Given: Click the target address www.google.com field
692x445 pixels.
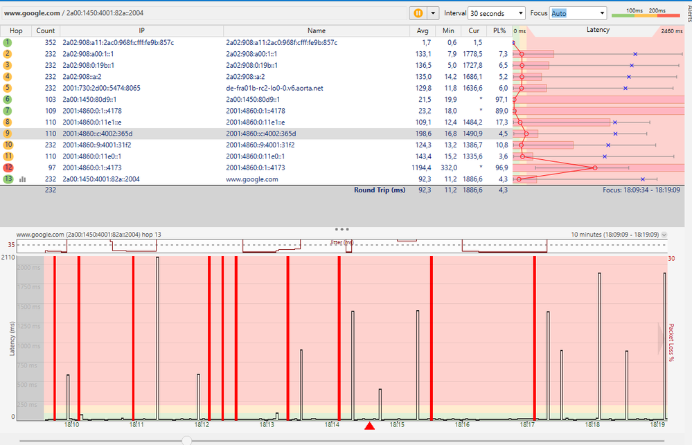Looking at the screenshot, I should tap(205, 13).
